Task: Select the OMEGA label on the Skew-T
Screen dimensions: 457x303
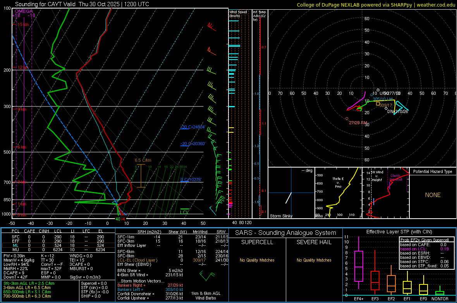Action: 24,11
